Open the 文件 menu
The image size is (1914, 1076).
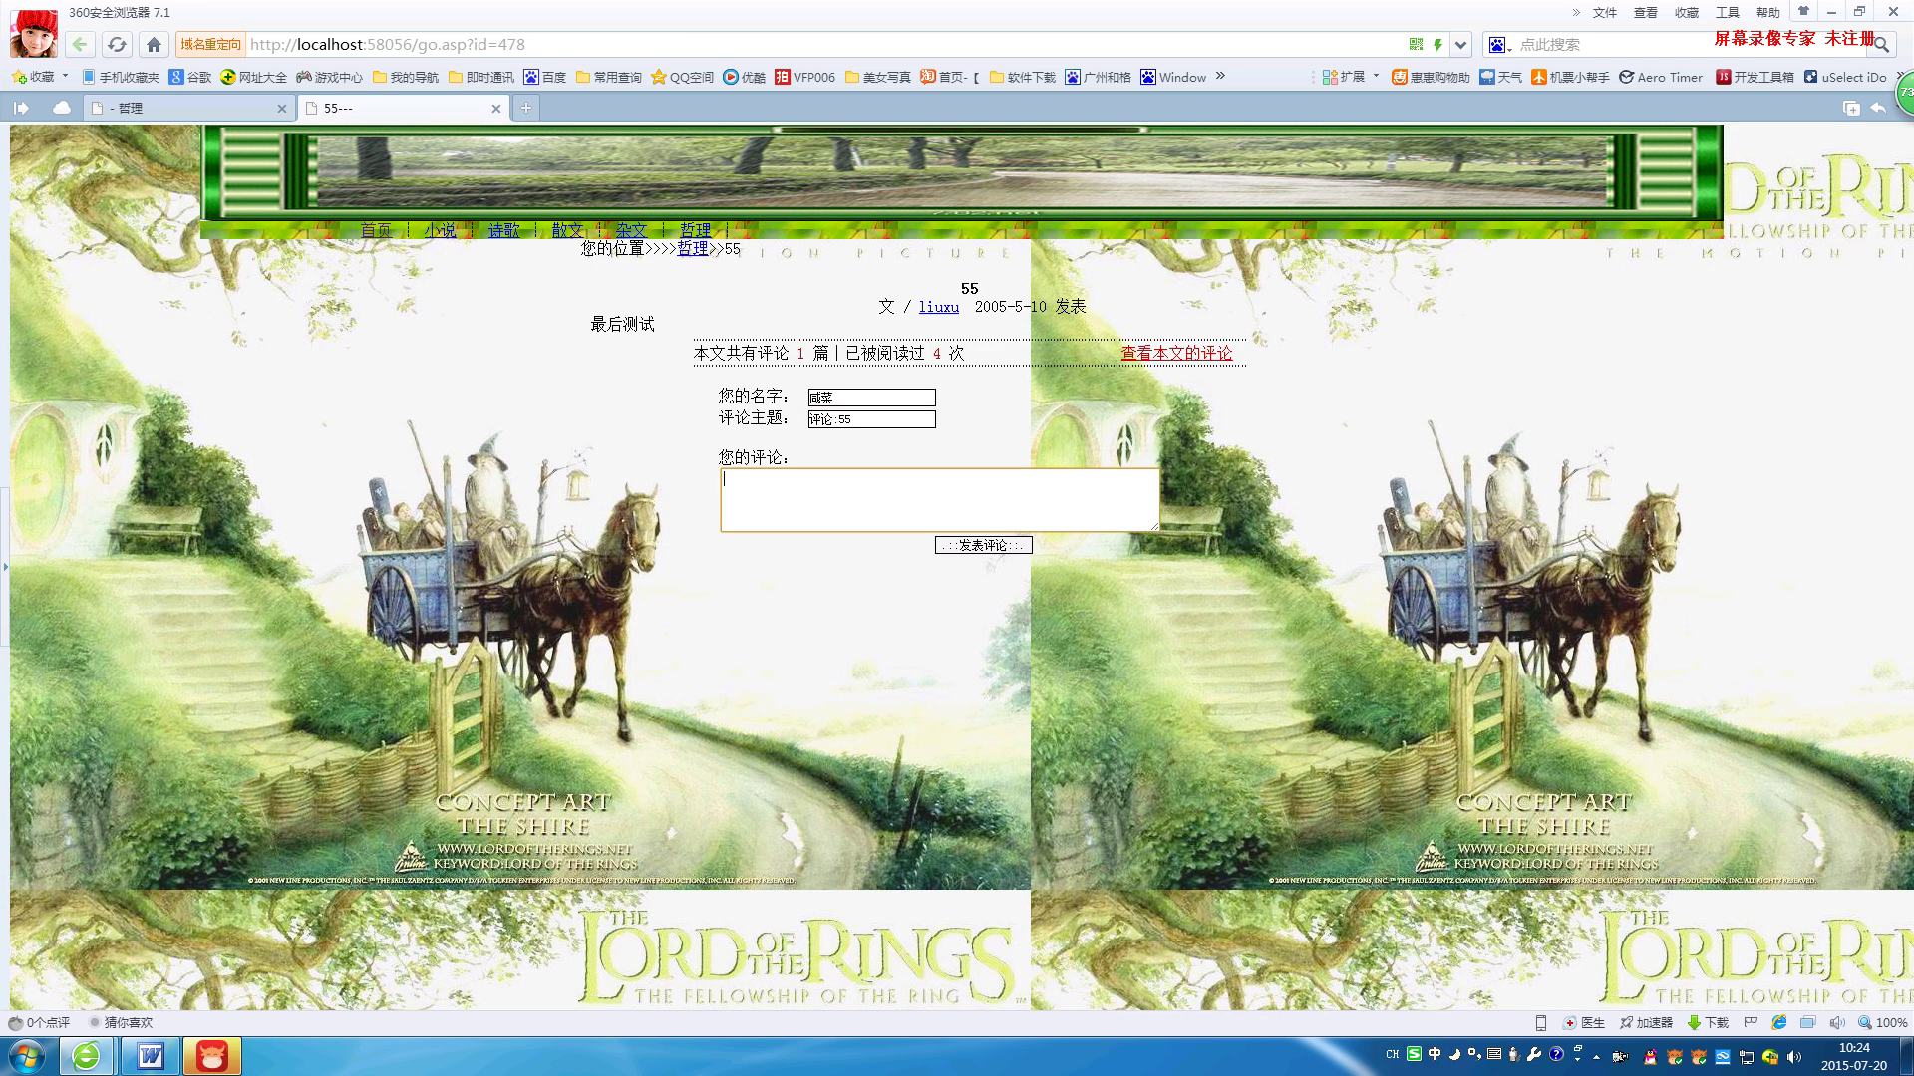coord(1604,12)
